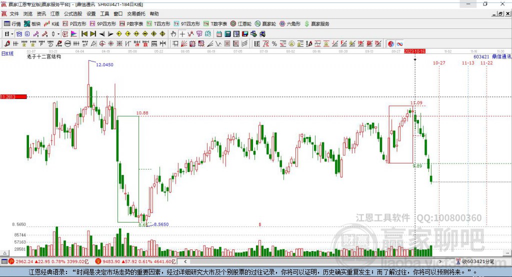Open the P四方形 tool
The image size is (512, 277).
pyautogui.click(x=74, y=24)
